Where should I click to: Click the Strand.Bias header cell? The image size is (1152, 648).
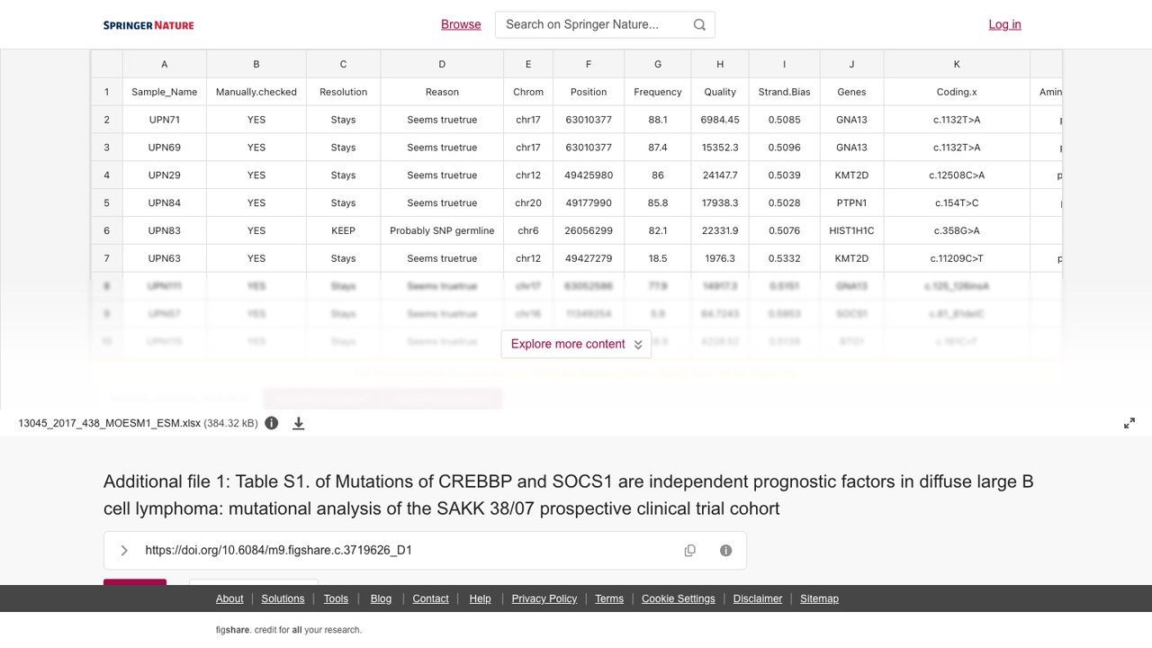[785, 92]
